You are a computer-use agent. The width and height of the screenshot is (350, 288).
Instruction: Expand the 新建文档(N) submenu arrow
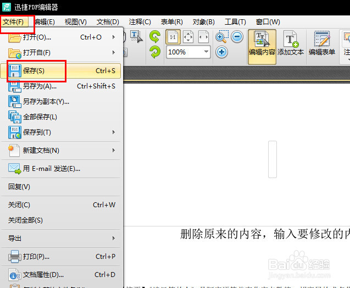coord(114,151)
